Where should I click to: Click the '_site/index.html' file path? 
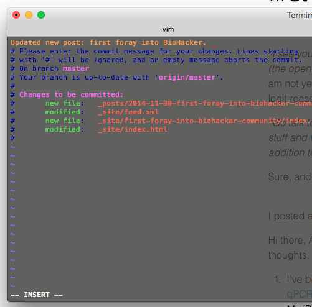pos(133,129)
